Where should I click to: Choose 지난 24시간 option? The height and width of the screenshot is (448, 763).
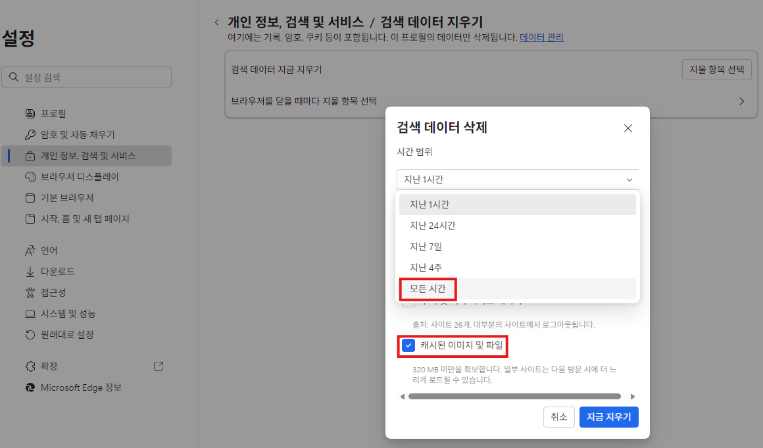point(433,226)
